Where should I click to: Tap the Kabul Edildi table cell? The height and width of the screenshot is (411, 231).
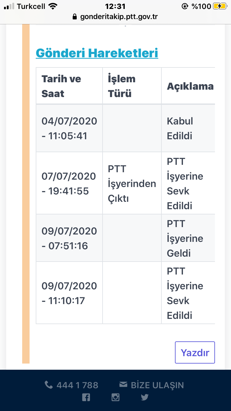click(x=188, y=128)
